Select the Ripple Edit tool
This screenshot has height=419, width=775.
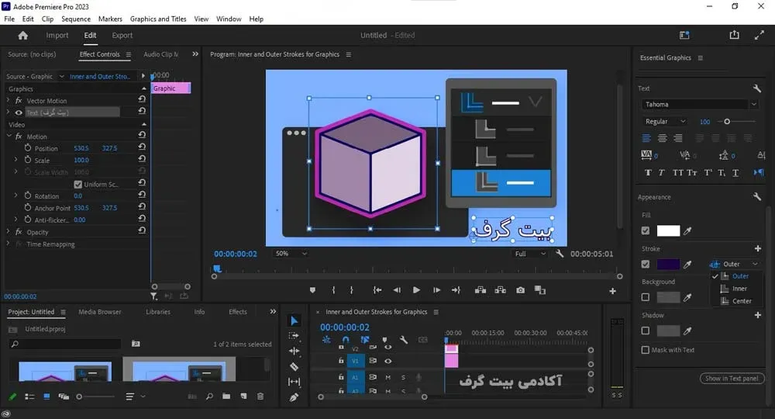294,351
